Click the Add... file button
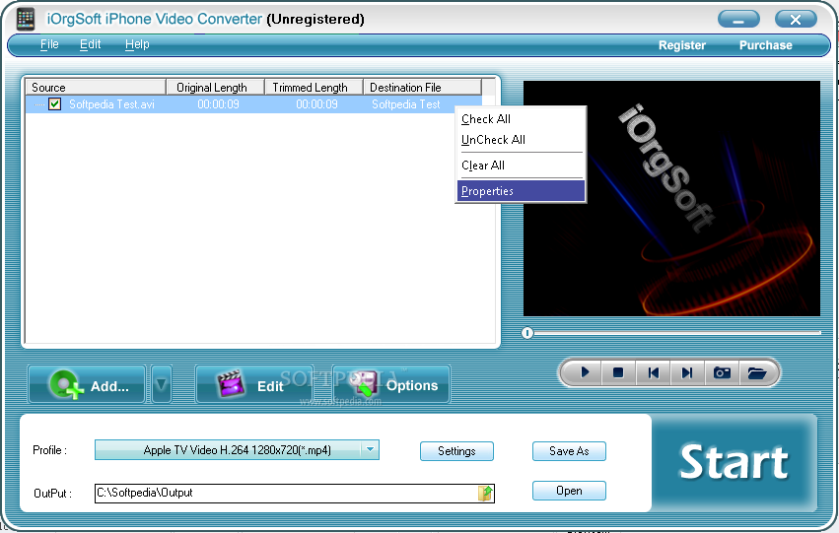 87,384
